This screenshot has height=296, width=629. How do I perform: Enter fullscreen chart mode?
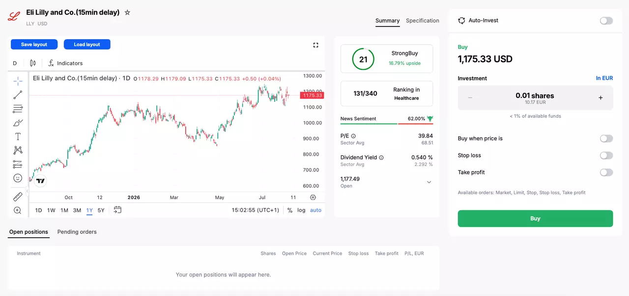316,45
